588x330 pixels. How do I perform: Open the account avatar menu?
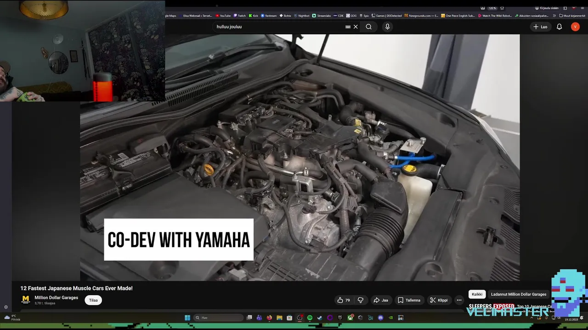575,27
